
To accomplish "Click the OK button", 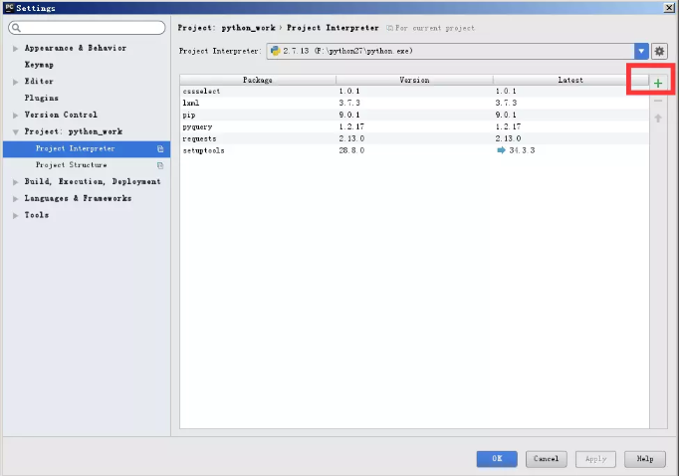I will click(496, 459).
